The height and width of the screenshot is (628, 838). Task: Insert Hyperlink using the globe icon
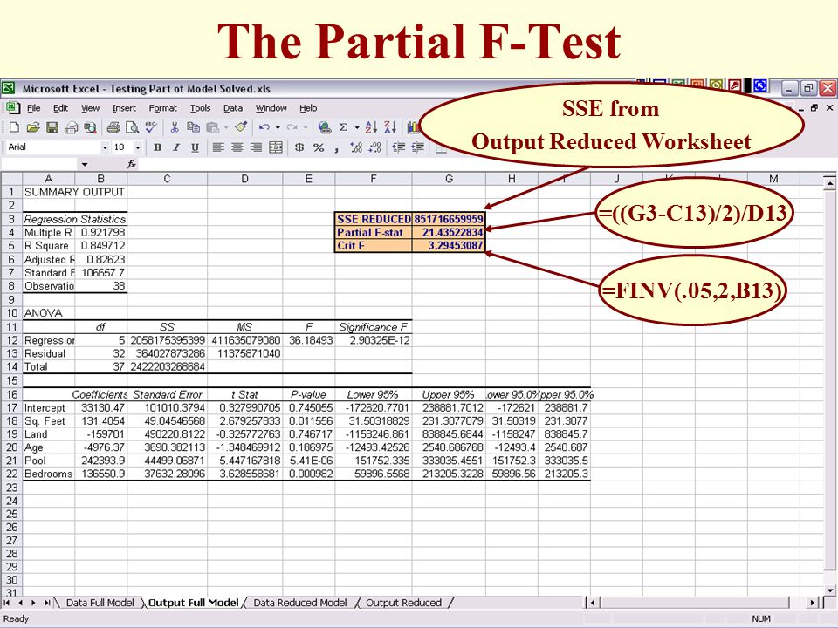coord(324,127)
